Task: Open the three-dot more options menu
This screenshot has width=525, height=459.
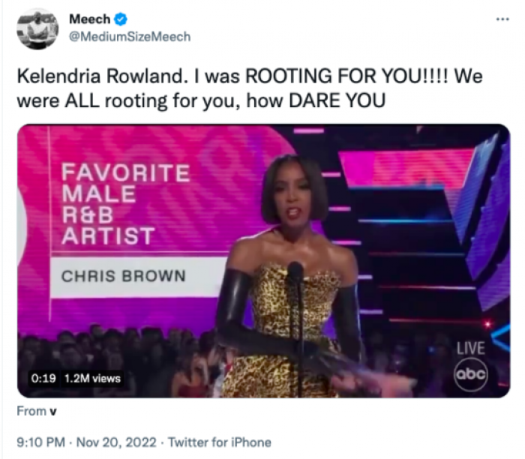Action: click(x=502, y=19)
